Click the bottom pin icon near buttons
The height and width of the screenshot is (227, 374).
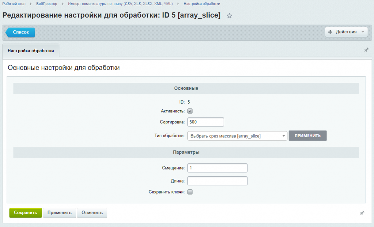pos(362,213)
